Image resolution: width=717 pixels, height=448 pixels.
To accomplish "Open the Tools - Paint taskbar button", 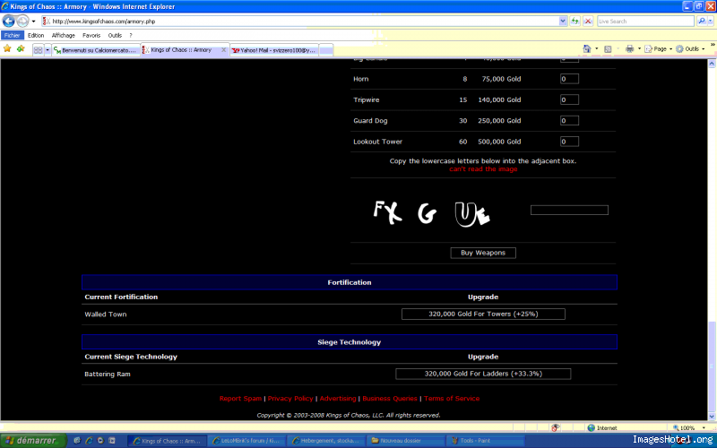I will tap(486, 441).
